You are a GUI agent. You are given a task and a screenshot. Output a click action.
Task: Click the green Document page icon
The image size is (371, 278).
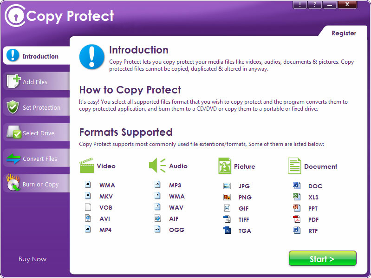tap(294, 166)
